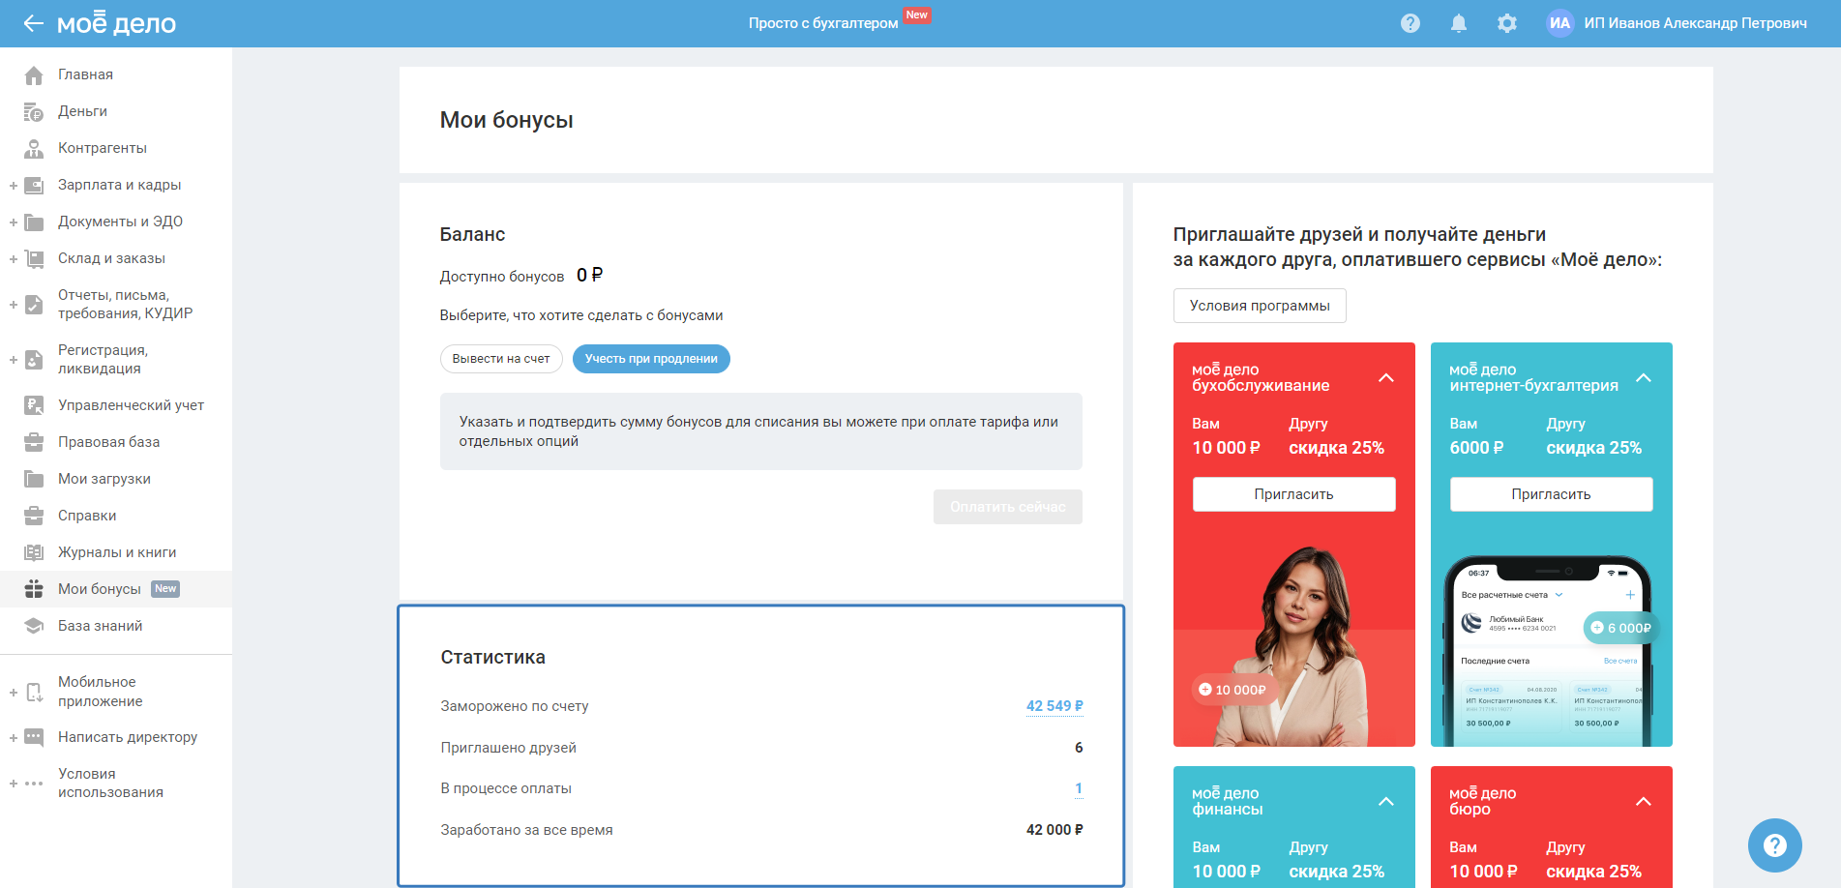This screenshot has width=1841, height=888.
Task: Open the notifications bell
Action: pos(1459,23)
